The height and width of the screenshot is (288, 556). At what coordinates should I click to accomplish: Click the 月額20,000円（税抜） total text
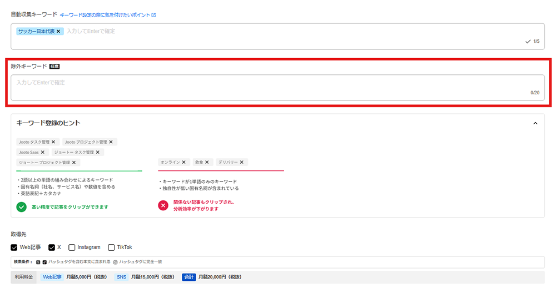220,277
